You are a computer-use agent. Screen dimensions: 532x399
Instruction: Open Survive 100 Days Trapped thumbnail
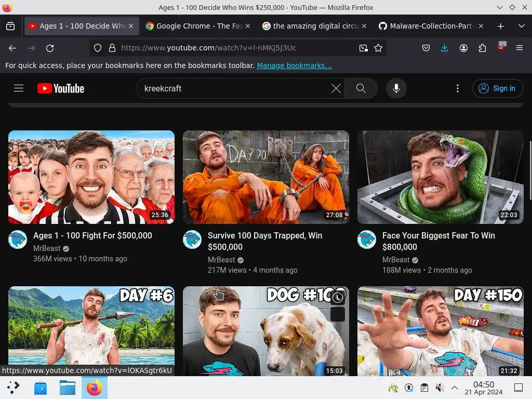[x=266, y=177]
